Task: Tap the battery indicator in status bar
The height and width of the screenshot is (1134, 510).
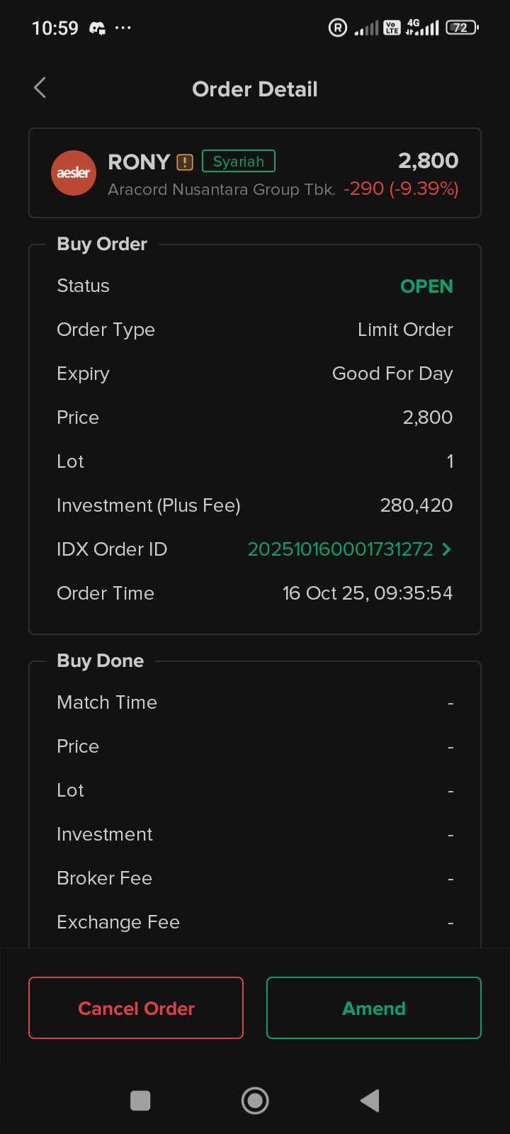Action: (462, 28)
